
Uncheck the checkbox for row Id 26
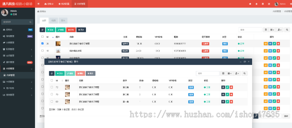pyautogui.click(x=43, y=43)
